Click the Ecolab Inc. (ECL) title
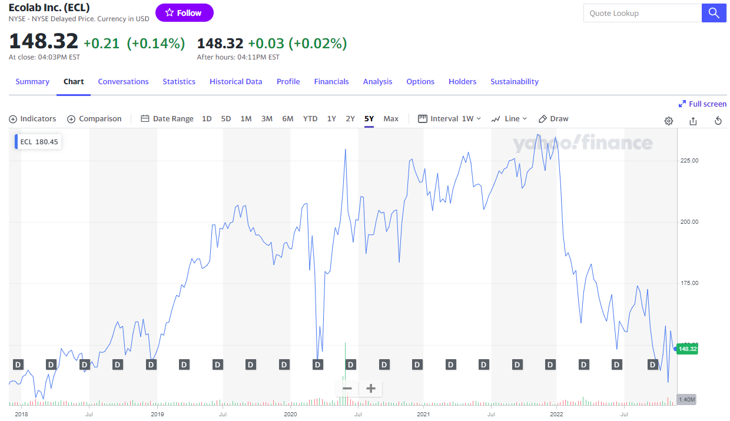Screen dimensions: 730x421 coord(49,8)
